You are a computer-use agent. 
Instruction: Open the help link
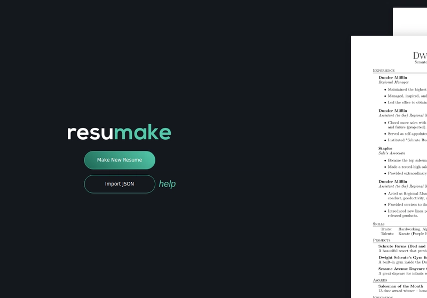(167, 184)
